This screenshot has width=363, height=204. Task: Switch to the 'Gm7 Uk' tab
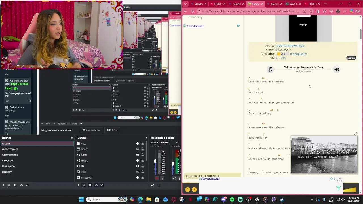[293, 4]
